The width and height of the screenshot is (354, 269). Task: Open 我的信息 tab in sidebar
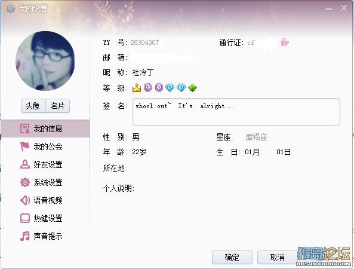point(45,129)
